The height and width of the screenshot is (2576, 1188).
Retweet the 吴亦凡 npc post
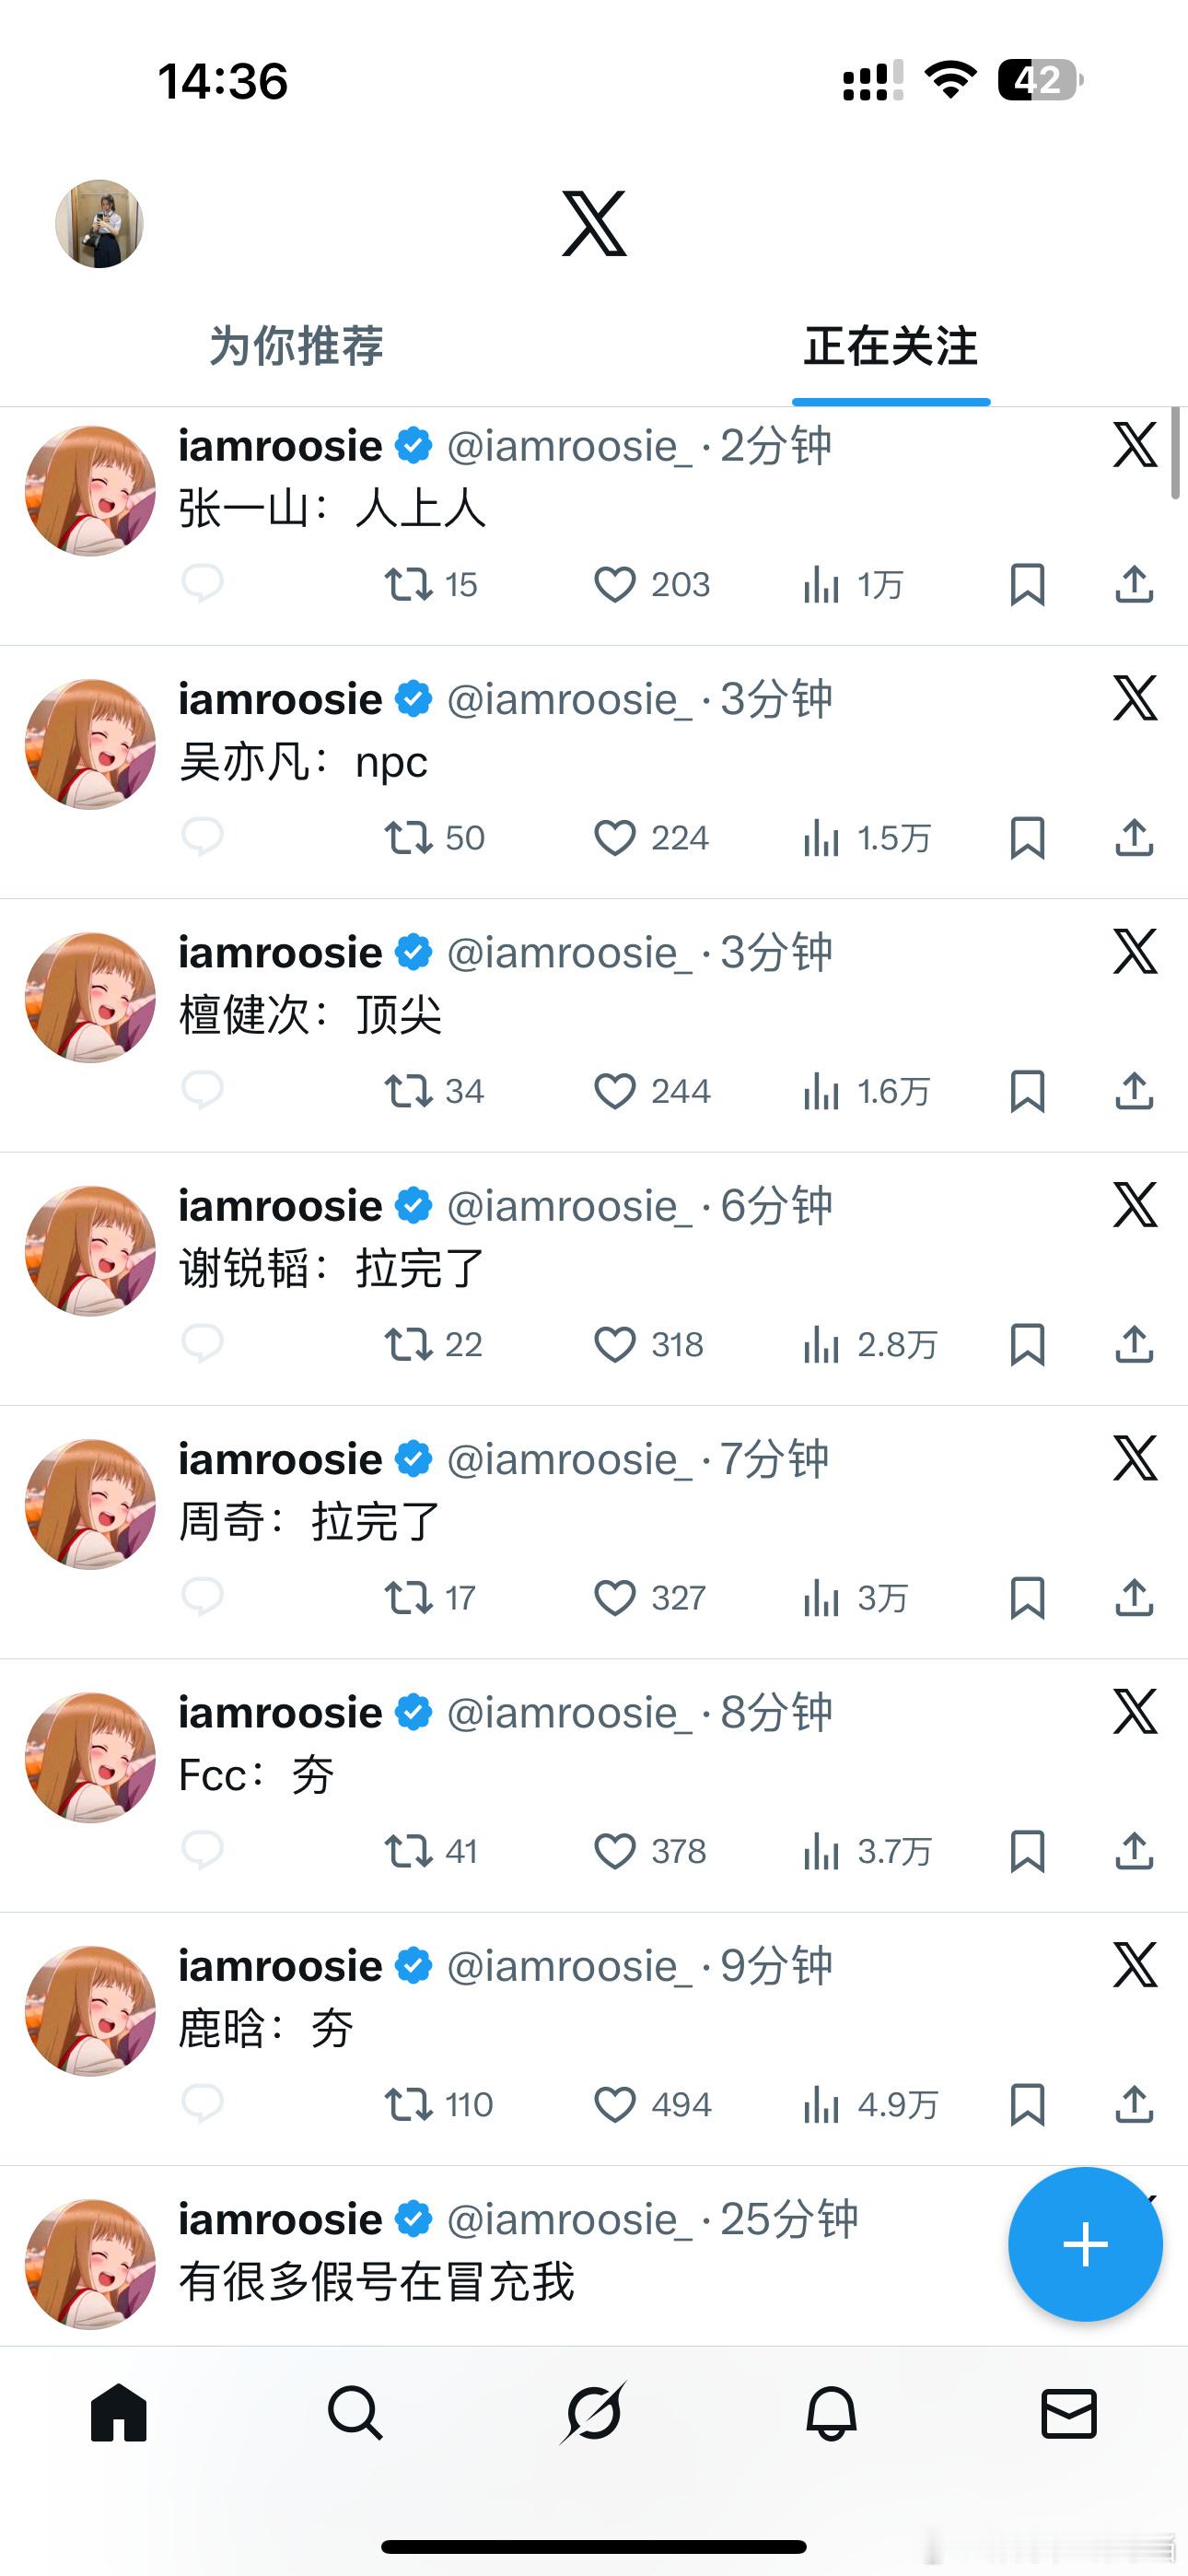point(434,837)
